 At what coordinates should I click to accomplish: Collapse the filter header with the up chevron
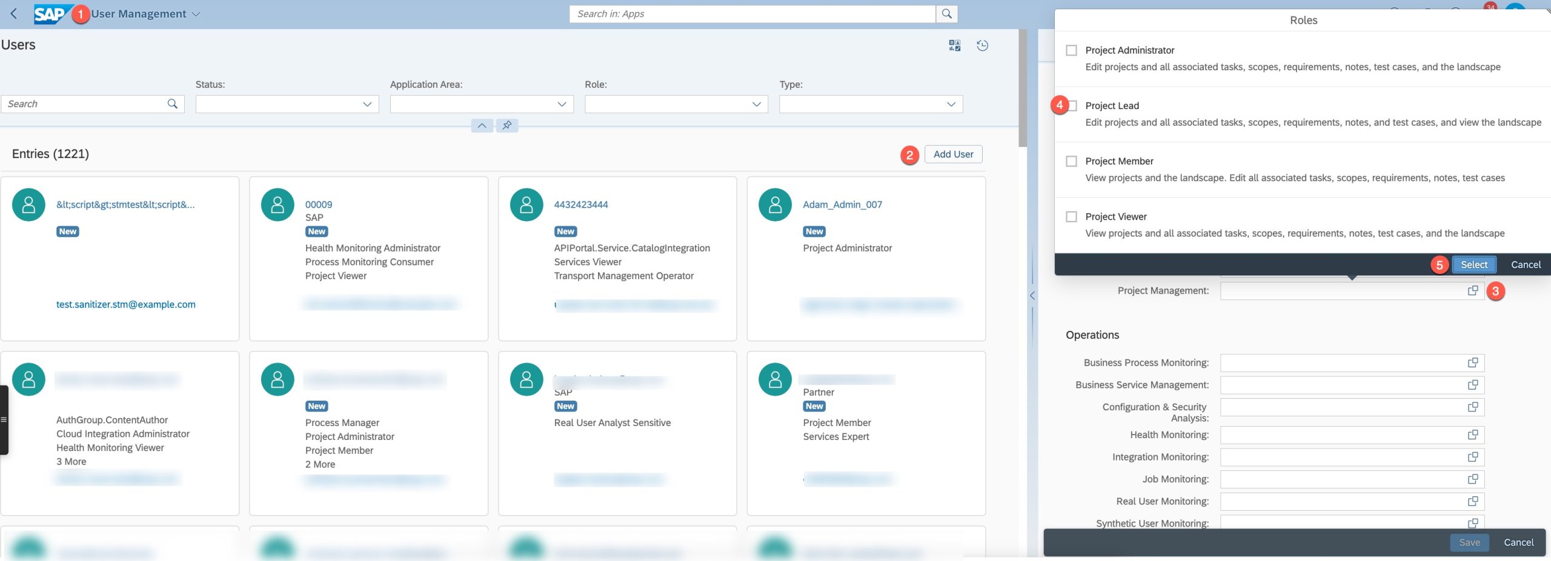[x=482, y=125]
